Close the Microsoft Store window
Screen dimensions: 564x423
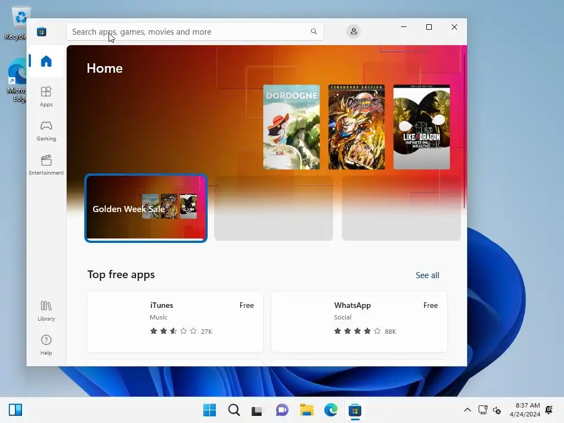[454, 27]
